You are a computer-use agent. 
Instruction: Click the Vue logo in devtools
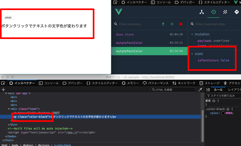click(118, 12)
